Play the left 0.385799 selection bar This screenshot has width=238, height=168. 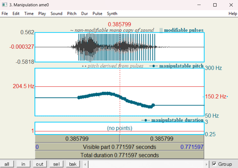[77, 139]
